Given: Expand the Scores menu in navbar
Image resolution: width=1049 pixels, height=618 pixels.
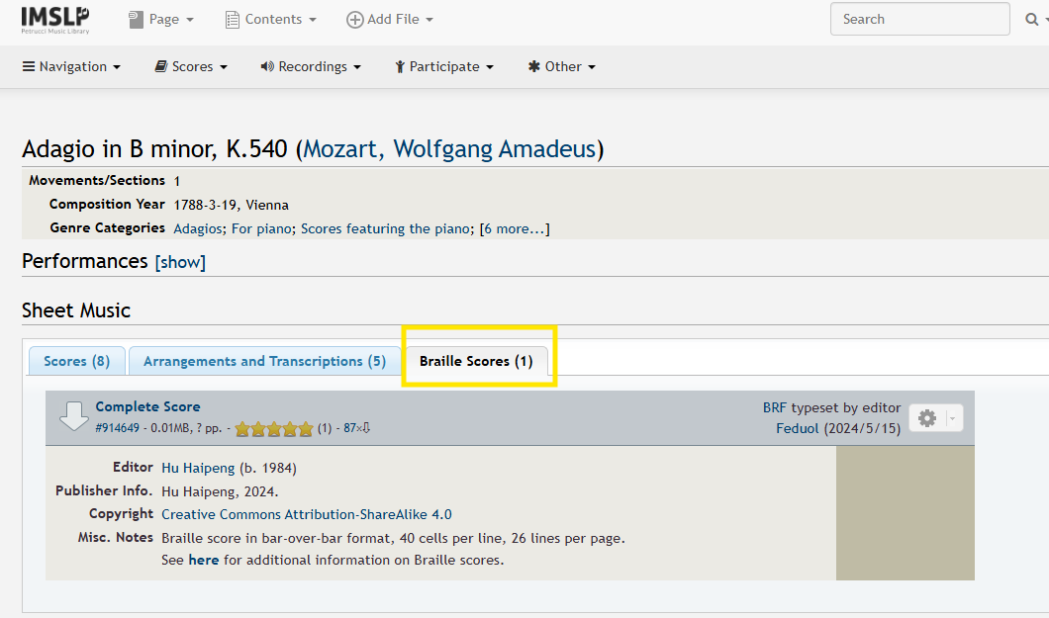Looking at the screenshot, I should pos(191,67).
